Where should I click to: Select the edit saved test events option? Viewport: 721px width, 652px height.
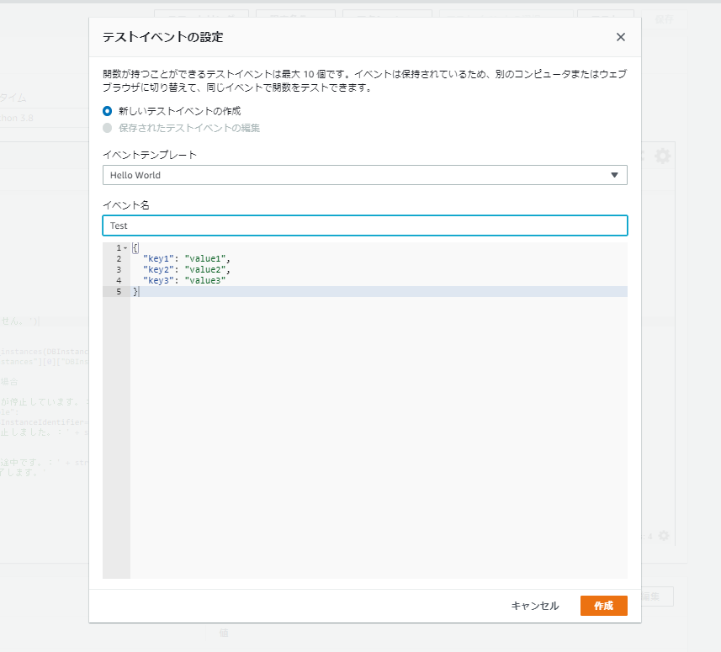107,128
